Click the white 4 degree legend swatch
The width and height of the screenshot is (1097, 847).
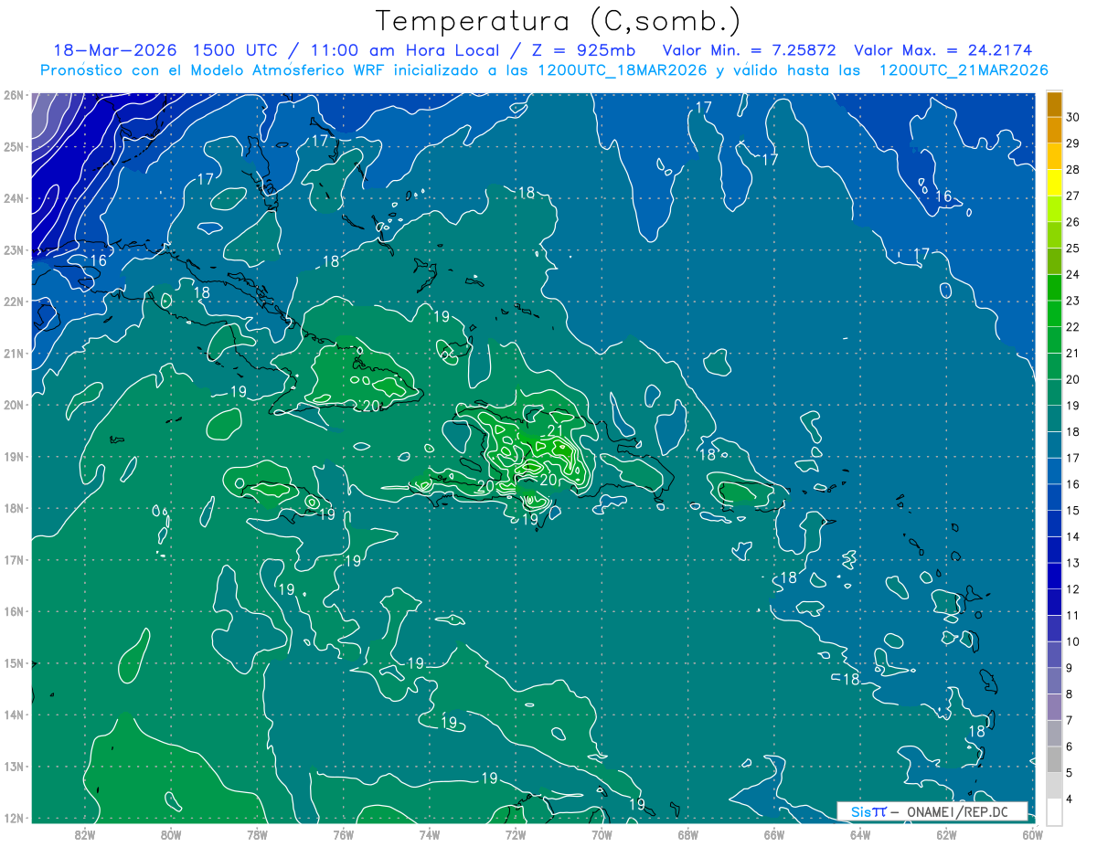click(x=1054, y=811)
